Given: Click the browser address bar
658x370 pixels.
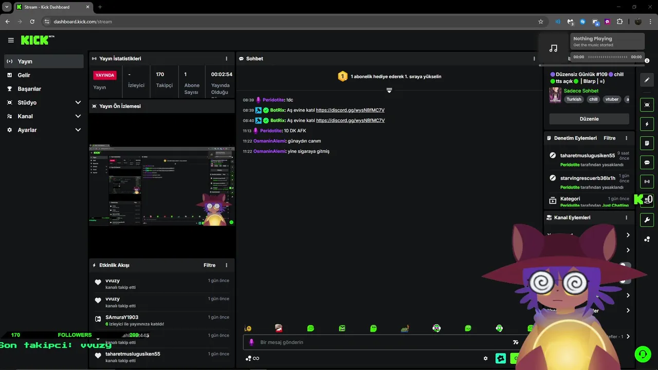Looking at the screenshot, I should point(293,22).
